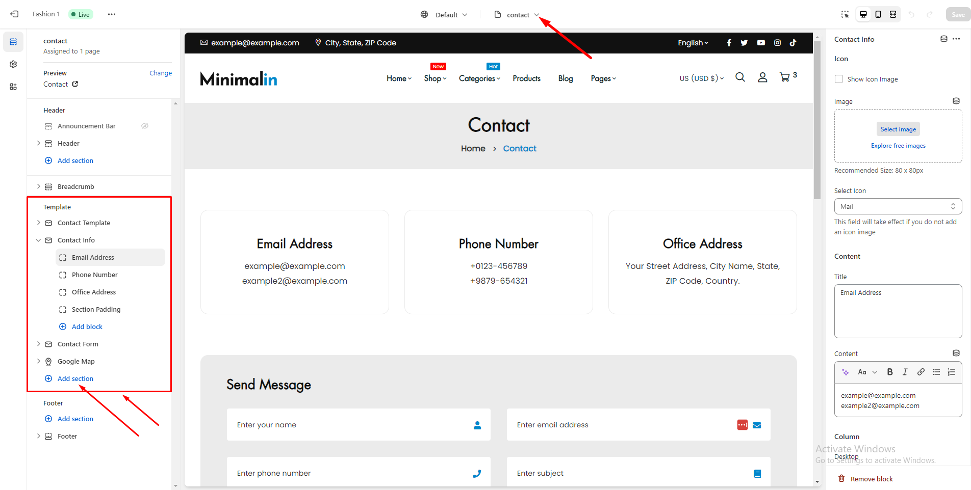This screenshot has height=490, width=971.
Task: Open the contact template dropdown at top
Action: 517,15
